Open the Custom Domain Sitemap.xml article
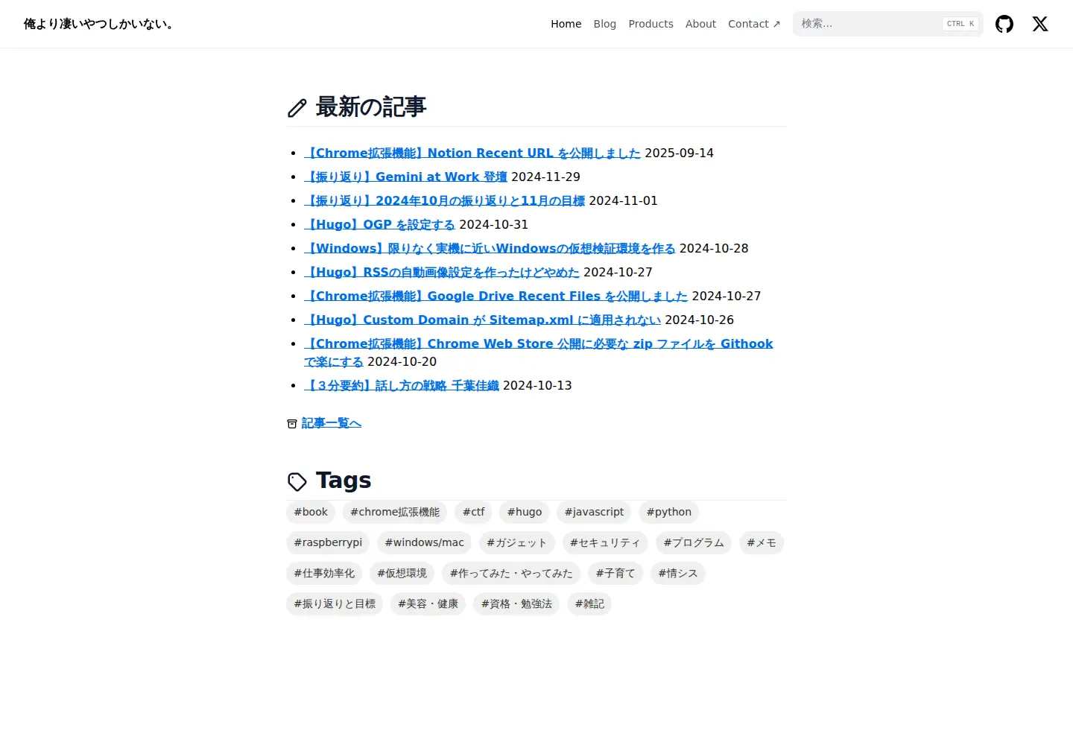This screenshot has width=1073, height=745. tap(482, 320)
